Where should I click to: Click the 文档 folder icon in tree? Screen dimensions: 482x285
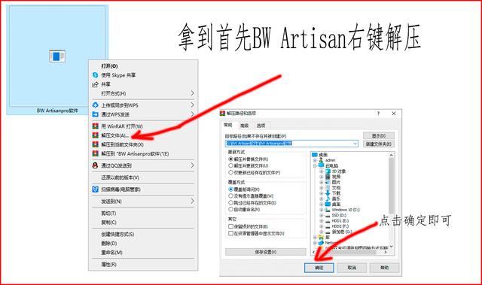328,188
